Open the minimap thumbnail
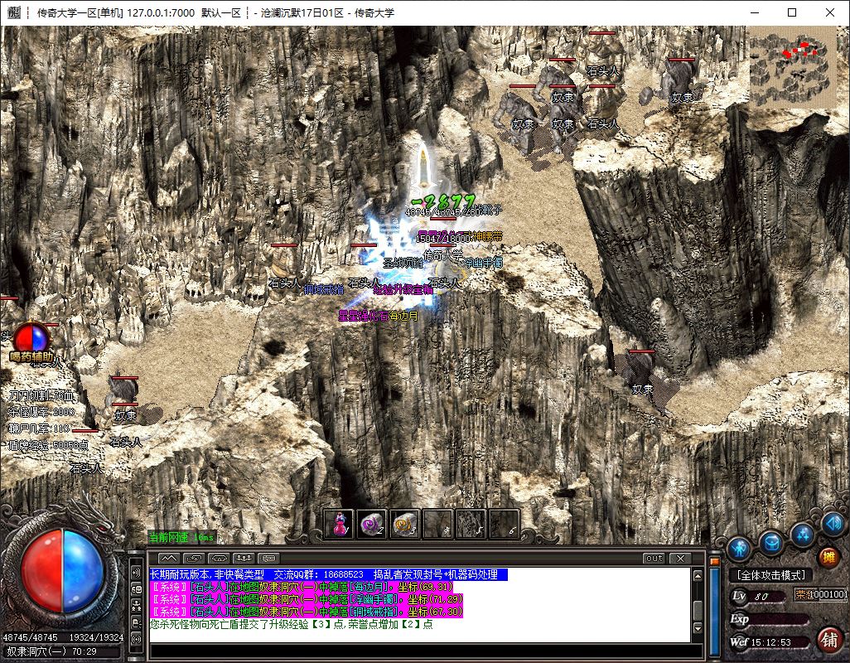 791,66
